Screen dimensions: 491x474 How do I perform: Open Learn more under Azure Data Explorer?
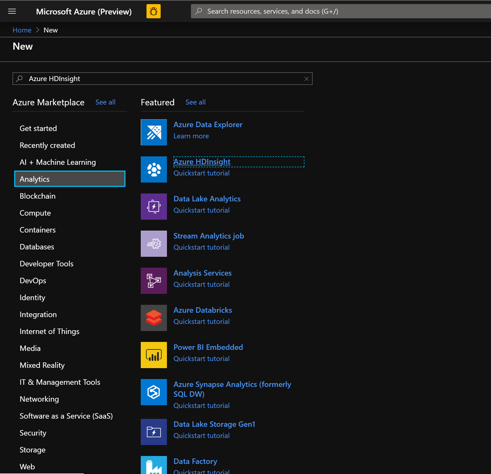[191, 136]
